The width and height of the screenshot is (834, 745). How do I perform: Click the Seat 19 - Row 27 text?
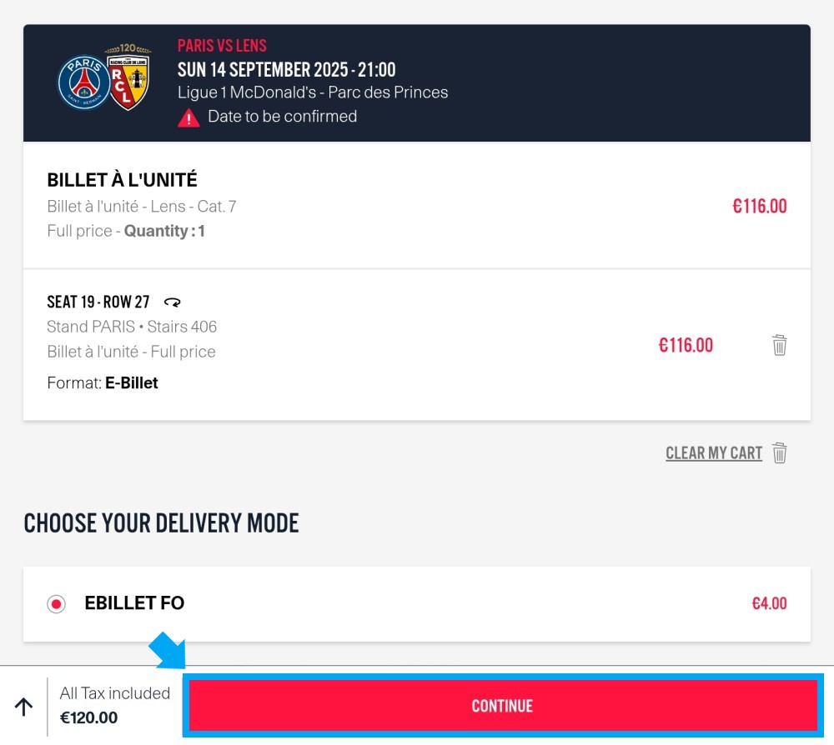[x=98, y=302]
